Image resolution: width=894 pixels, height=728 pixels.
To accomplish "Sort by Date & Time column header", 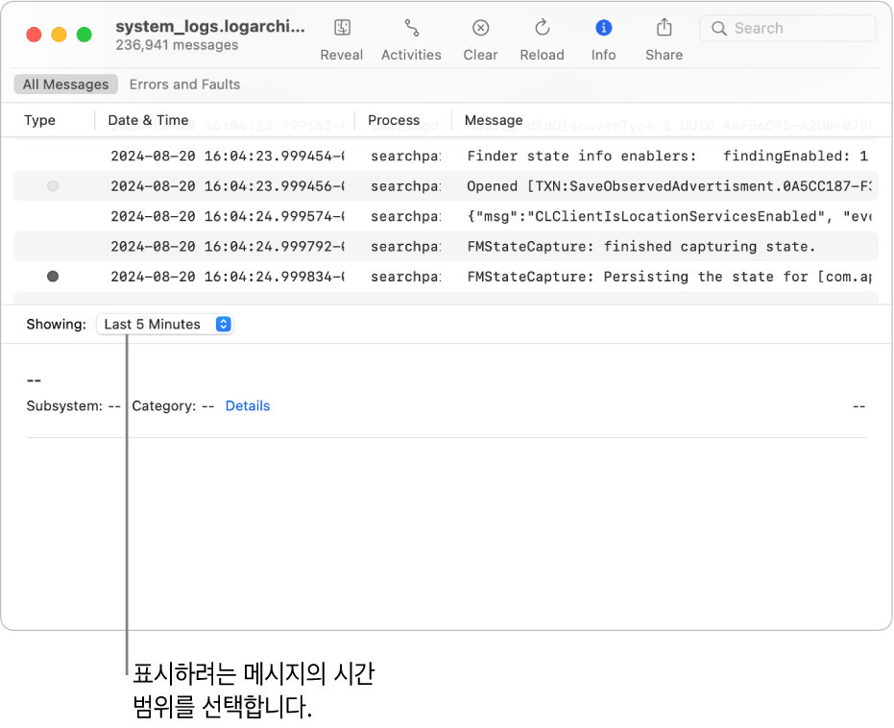I will pyautogui.click(x=148, y=120).
